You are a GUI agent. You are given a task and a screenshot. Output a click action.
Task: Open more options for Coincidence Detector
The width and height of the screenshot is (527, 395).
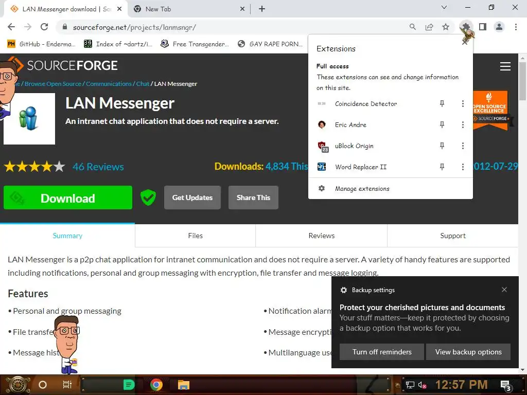click(463, 104)
